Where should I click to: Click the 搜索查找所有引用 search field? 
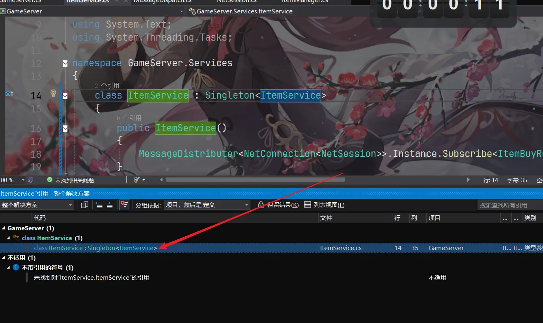point(509,205)
